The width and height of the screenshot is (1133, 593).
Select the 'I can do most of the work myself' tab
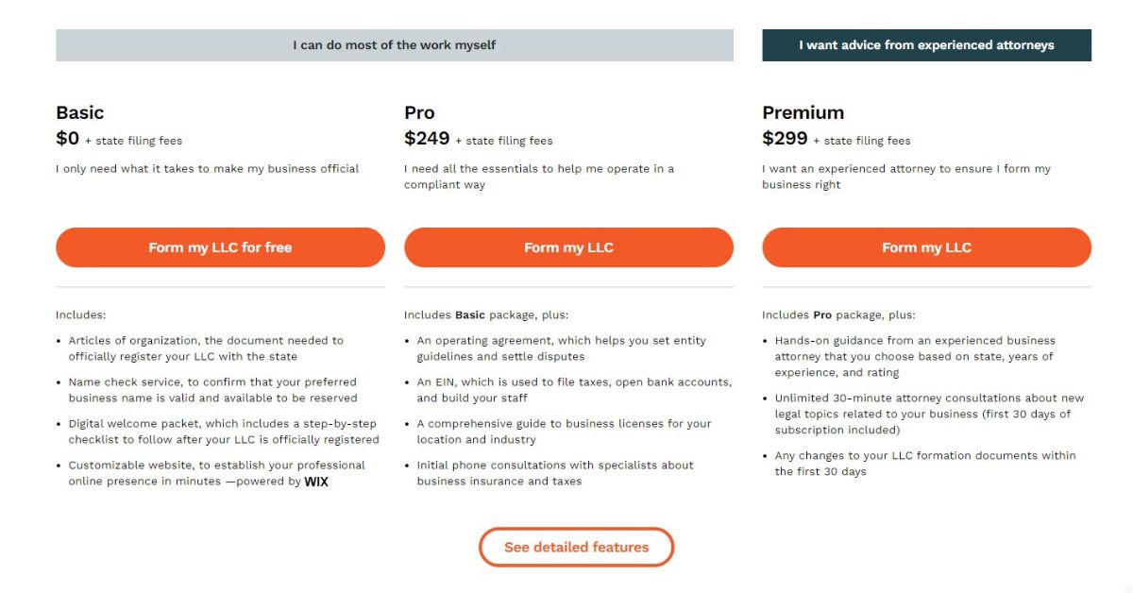(x=396, y=44)
